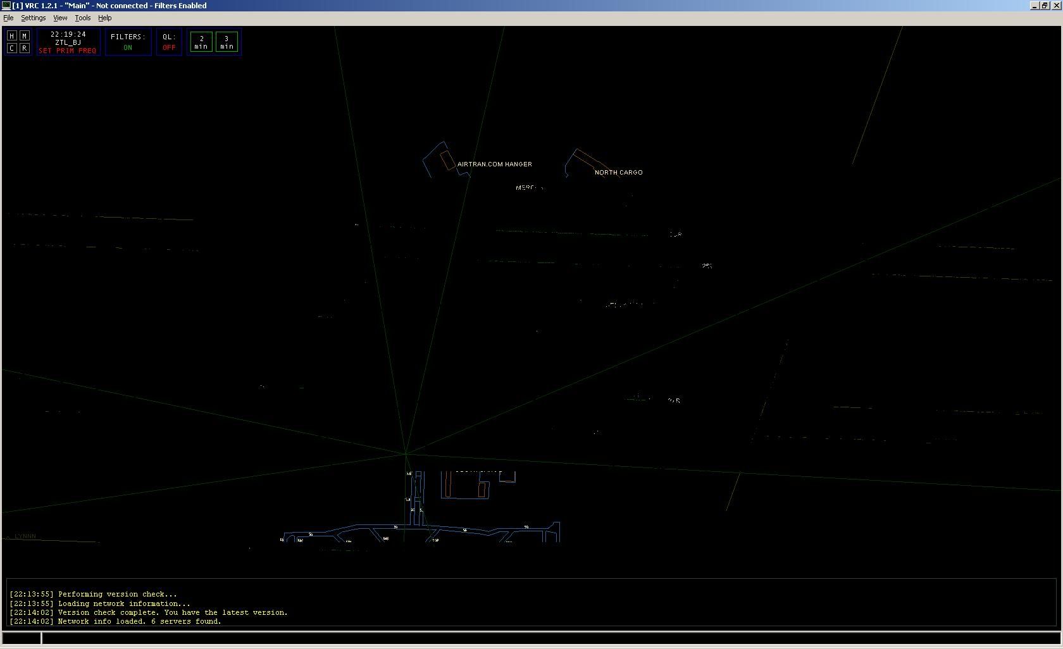Open the File menu
This screenshot has height=649, width=1063.
pyautogui.click(x=8, y=18)
